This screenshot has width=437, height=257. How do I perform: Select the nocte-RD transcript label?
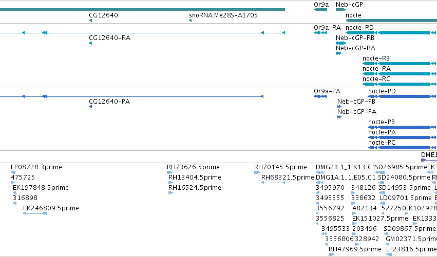(359, 28)
